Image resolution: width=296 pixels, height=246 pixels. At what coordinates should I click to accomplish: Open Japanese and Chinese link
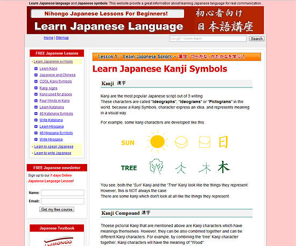58,75
